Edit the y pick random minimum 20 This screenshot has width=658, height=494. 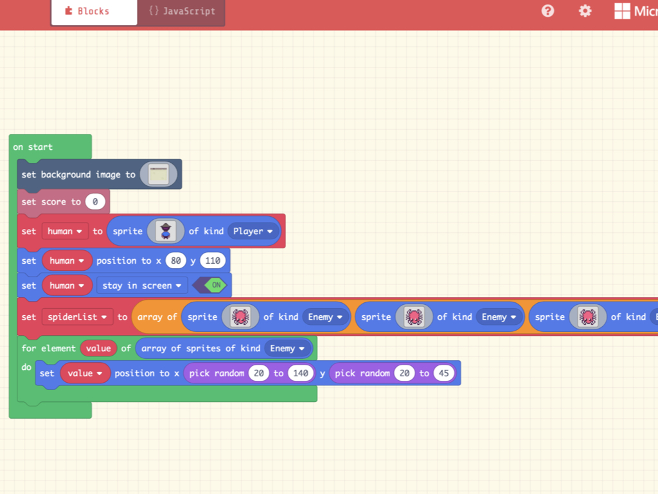point(404,373)
